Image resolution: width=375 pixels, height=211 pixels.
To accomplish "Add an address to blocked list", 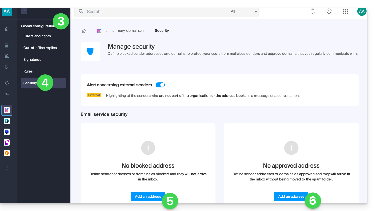I will point(147,196).
